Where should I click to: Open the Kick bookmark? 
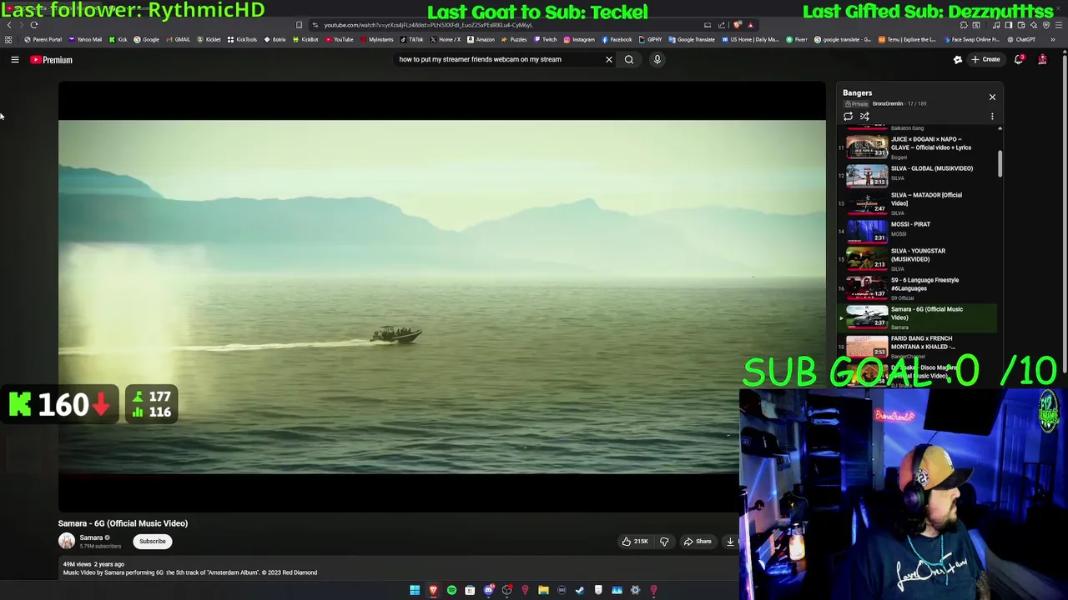click(118, 39)
